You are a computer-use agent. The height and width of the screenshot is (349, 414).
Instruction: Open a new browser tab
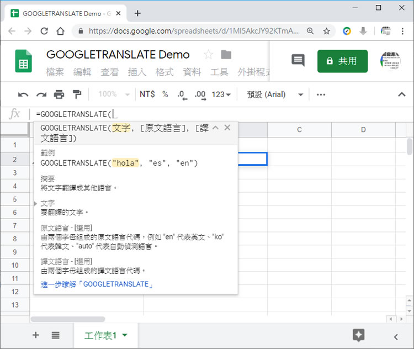(137, 13)
